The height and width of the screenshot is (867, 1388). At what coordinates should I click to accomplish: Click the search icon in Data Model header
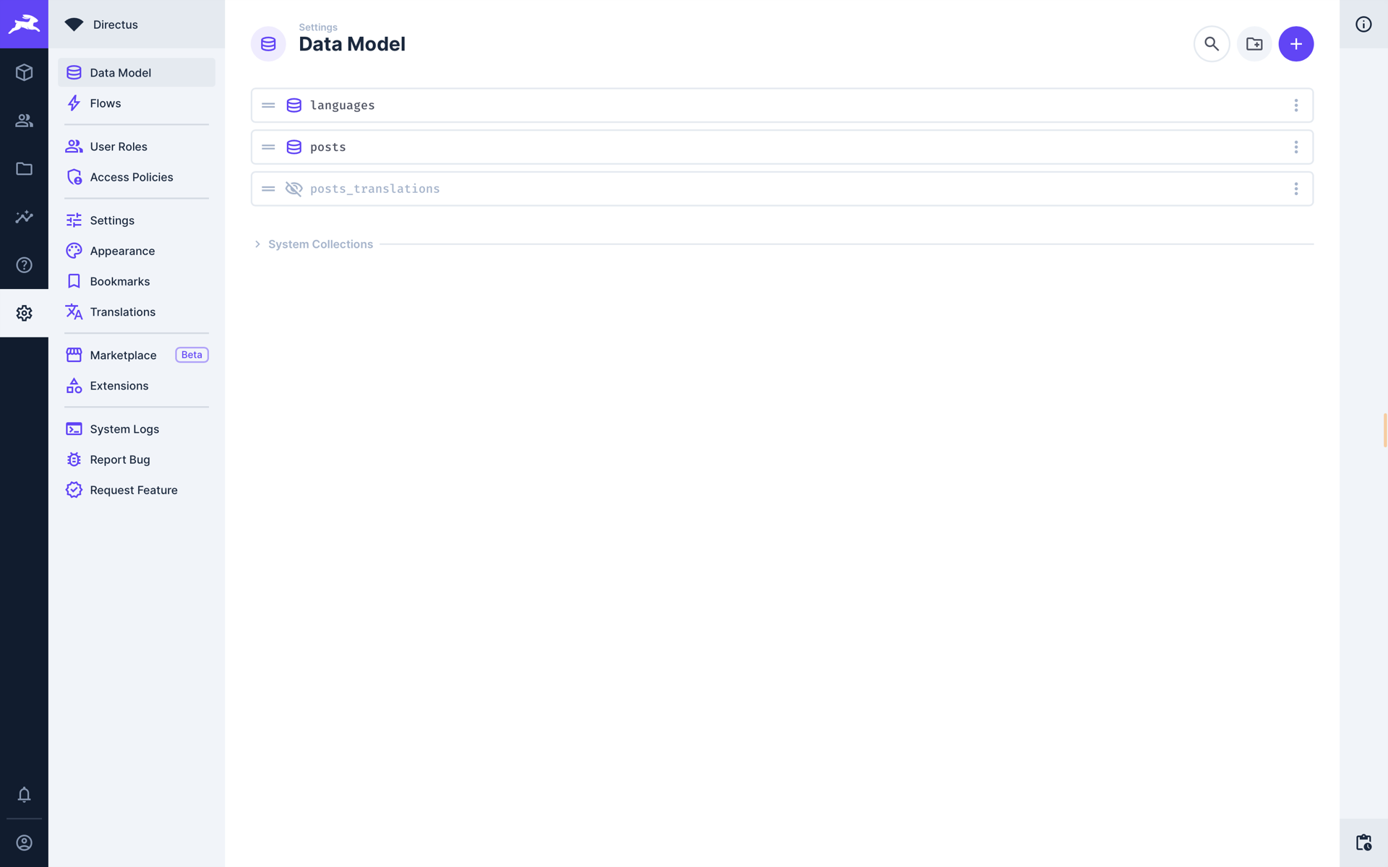pos(1212,43)
